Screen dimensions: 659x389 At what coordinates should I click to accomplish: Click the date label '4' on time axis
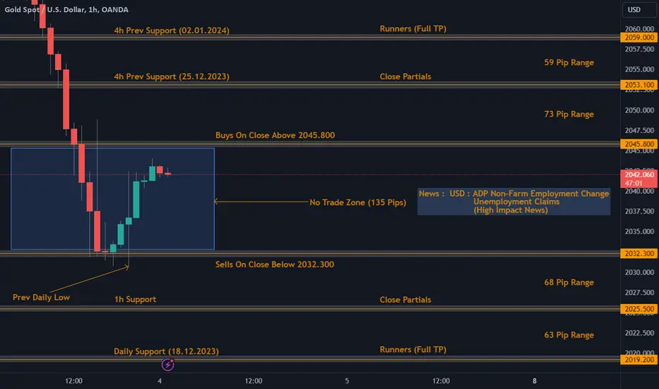coord(160,381)
